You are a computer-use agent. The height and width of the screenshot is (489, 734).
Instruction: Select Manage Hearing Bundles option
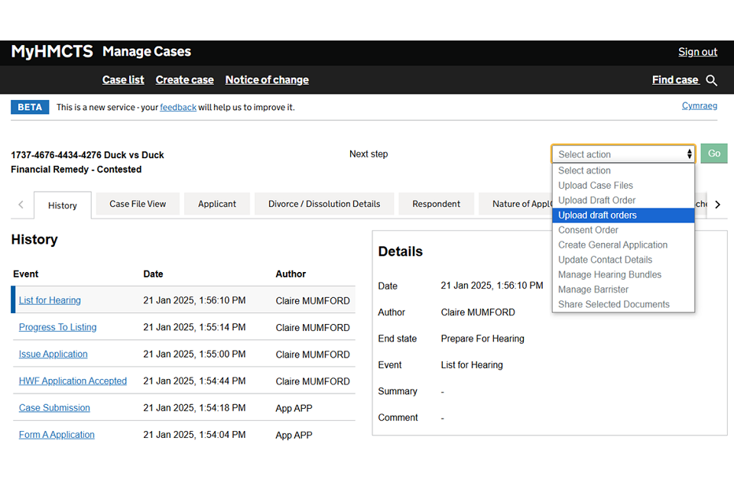(609, 274)
